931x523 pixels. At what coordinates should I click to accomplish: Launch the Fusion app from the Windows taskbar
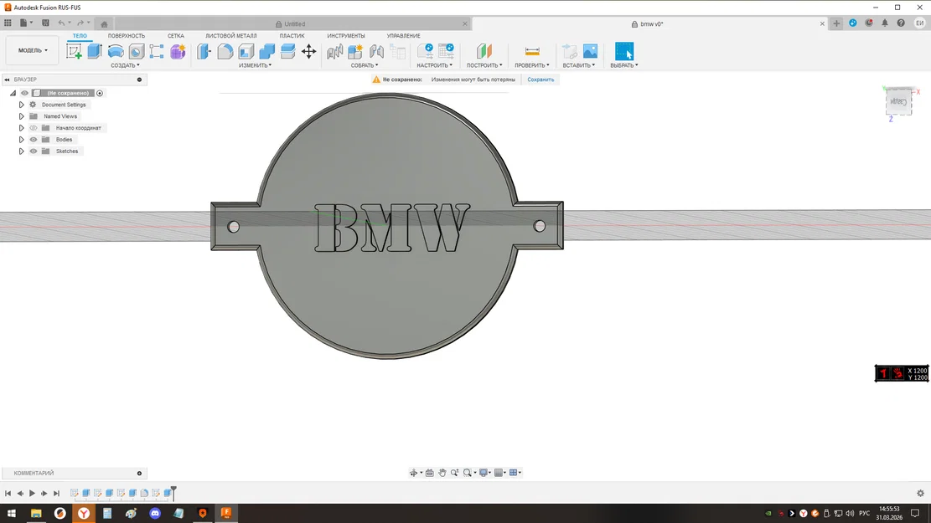(226, 513)
